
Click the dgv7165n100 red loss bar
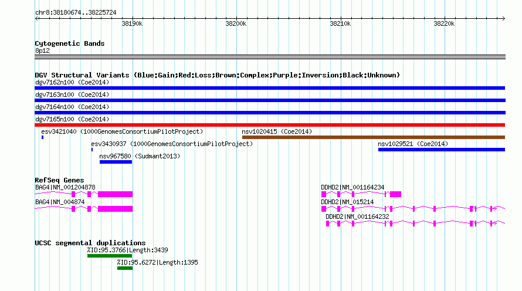(270, 125)
